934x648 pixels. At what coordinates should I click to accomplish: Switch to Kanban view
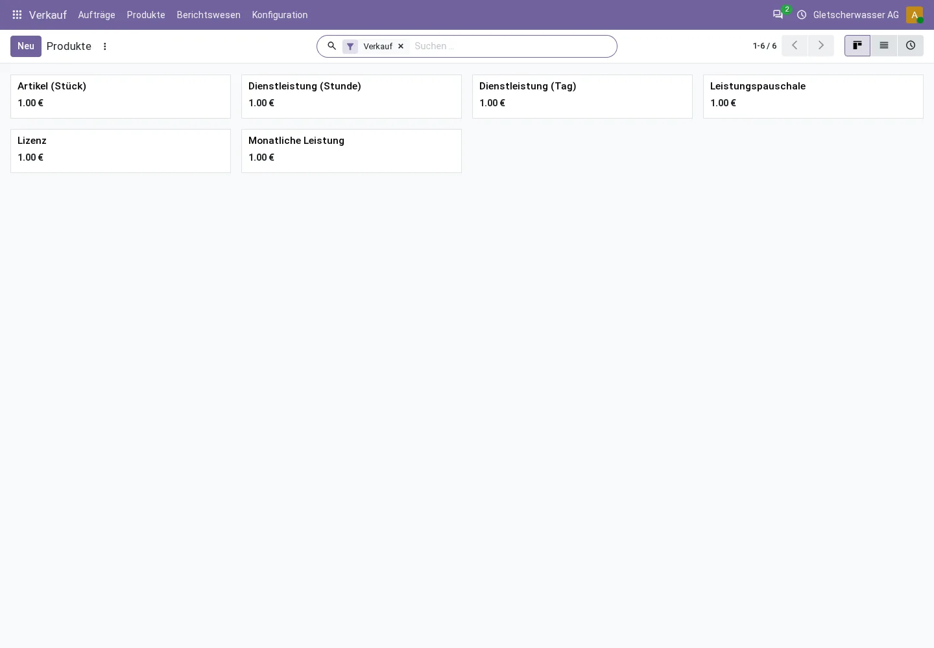(857, 46)
